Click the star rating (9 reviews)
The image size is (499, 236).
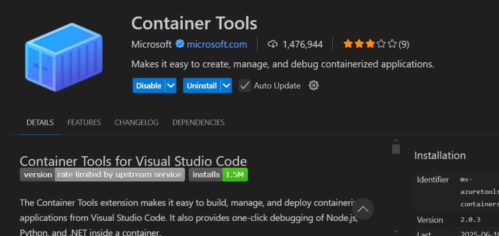coord(376,44)
